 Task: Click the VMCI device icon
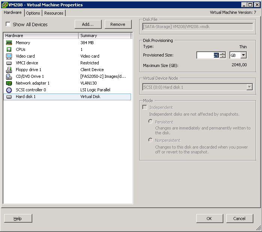pyautogui.click(x=9, y=63)
